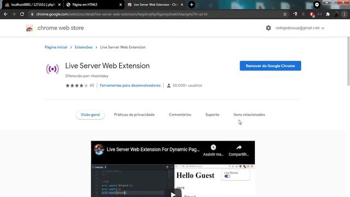Click Oferecido por: ritwickdey text

87,76
